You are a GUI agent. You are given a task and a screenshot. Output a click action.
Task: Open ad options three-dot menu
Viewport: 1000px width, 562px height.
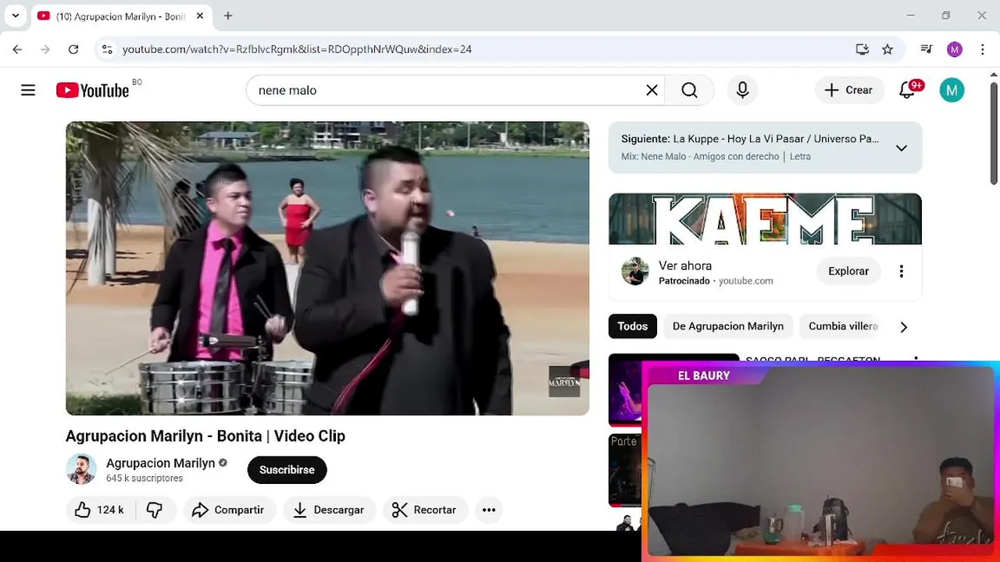coord(902,271)
